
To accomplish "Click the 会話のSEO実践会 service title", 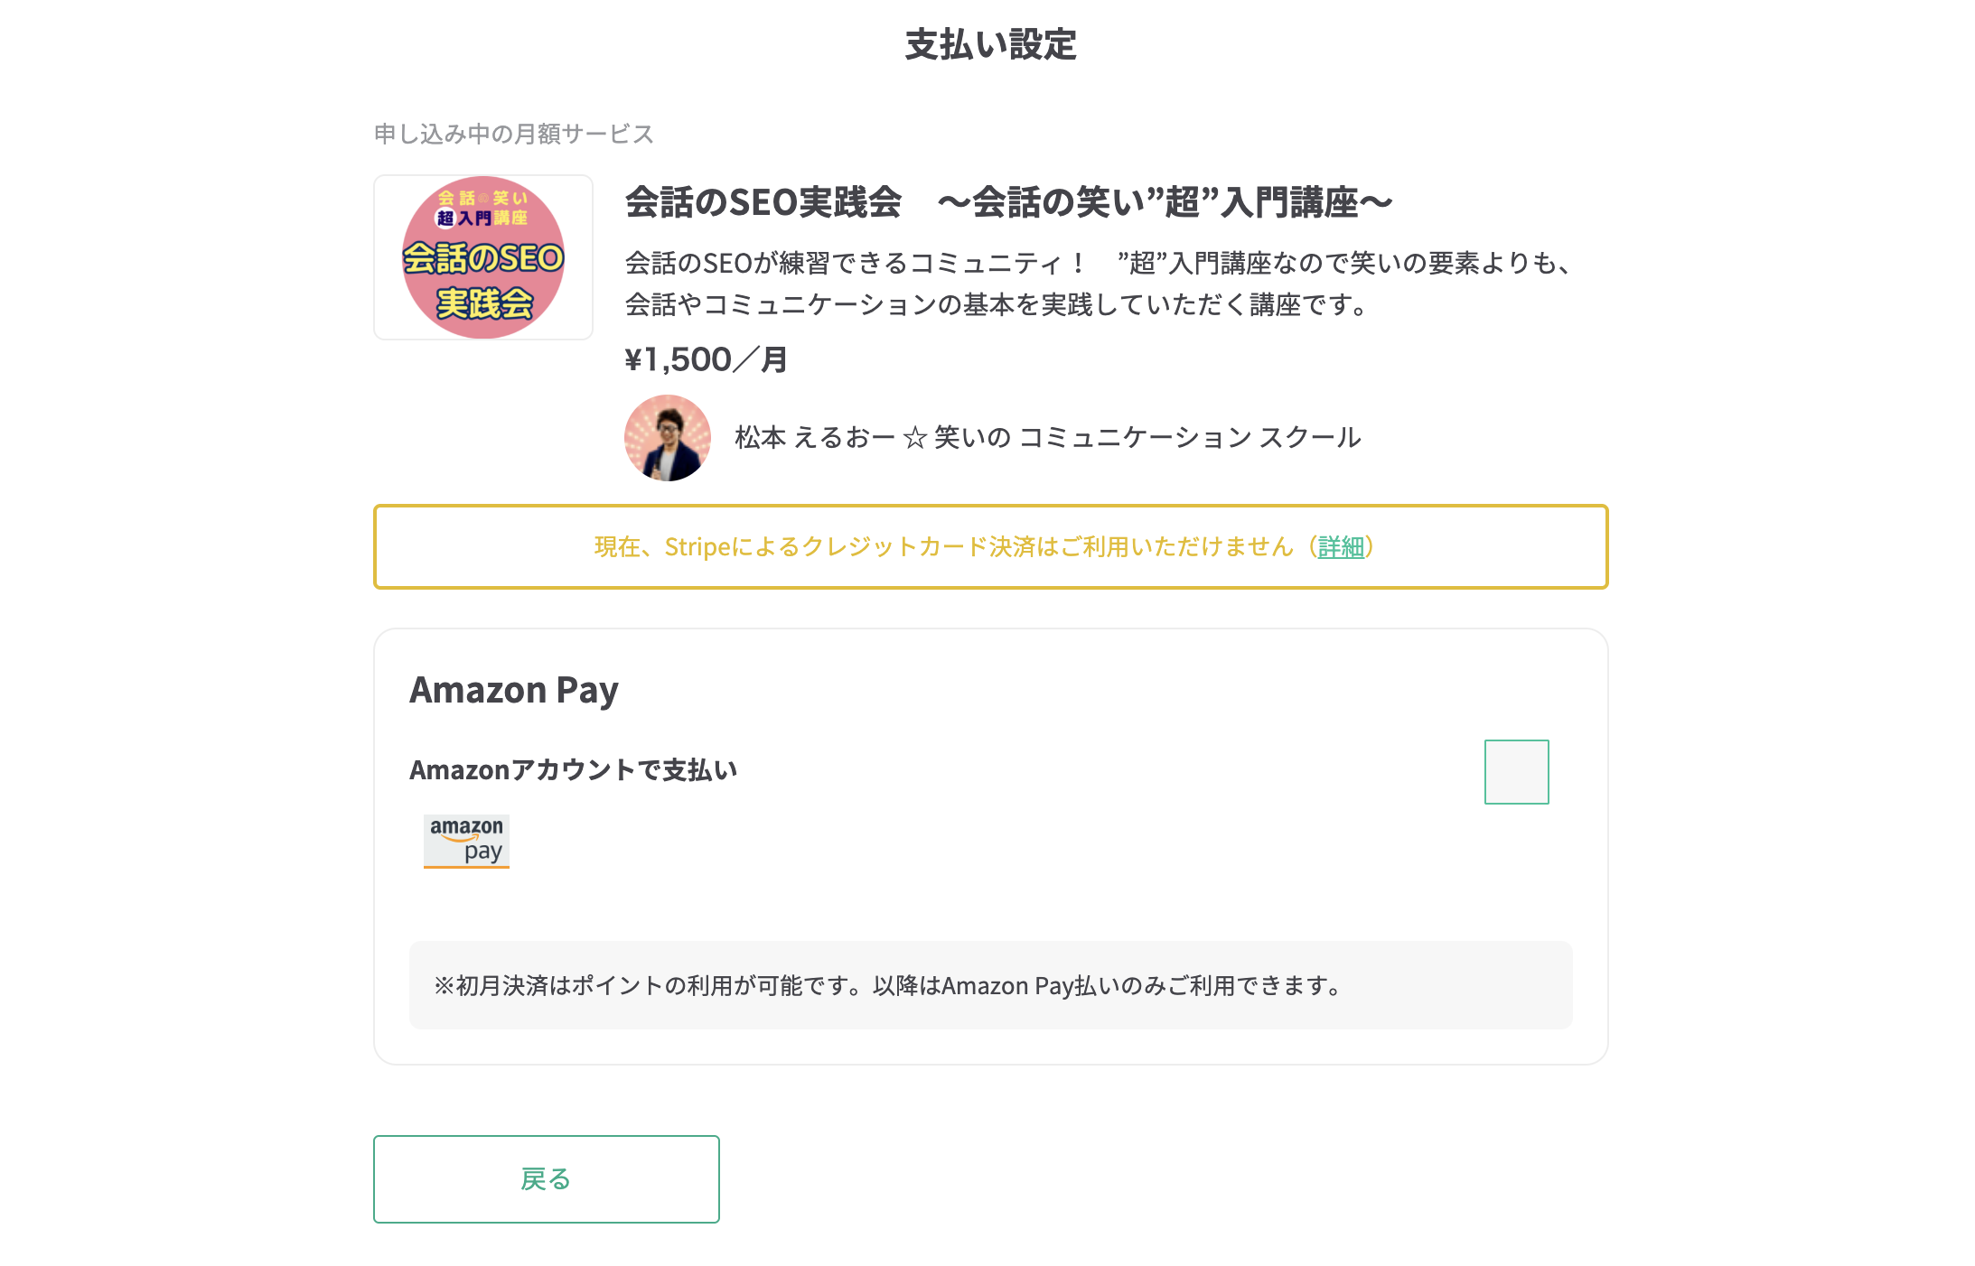I will coord(763,202).
